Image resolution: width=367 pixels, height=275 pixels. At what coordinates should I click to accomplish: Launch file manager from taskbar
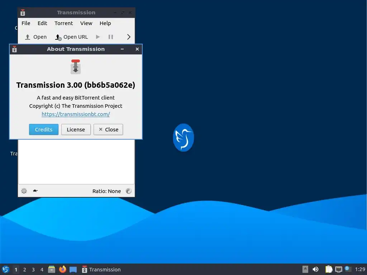pyautogui.click(x=52, y=269)
